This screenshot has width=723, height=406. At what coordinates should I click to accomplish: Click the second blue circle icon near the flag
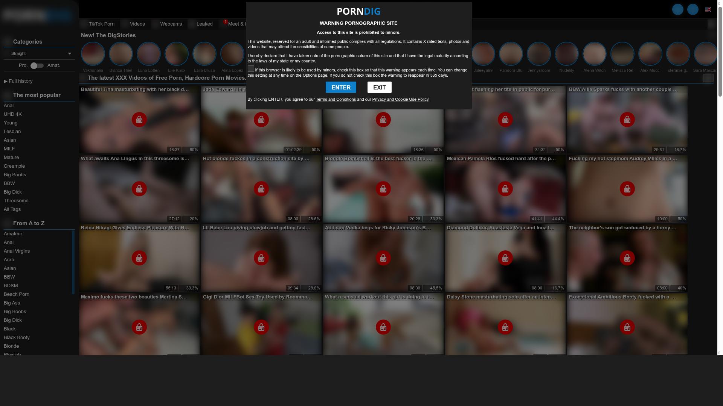tap(692, 9)
